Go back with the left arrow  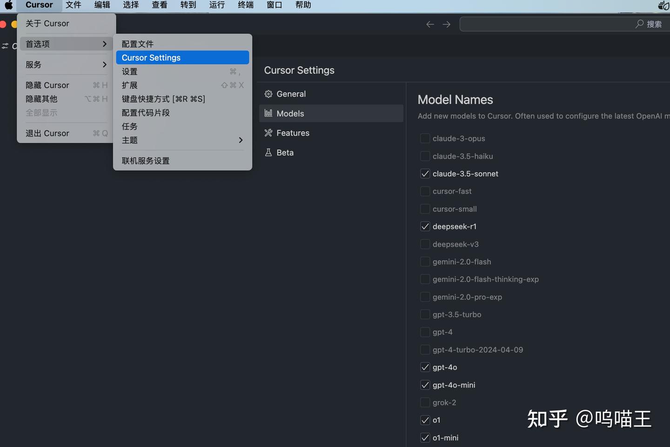[x=430, y=24]
